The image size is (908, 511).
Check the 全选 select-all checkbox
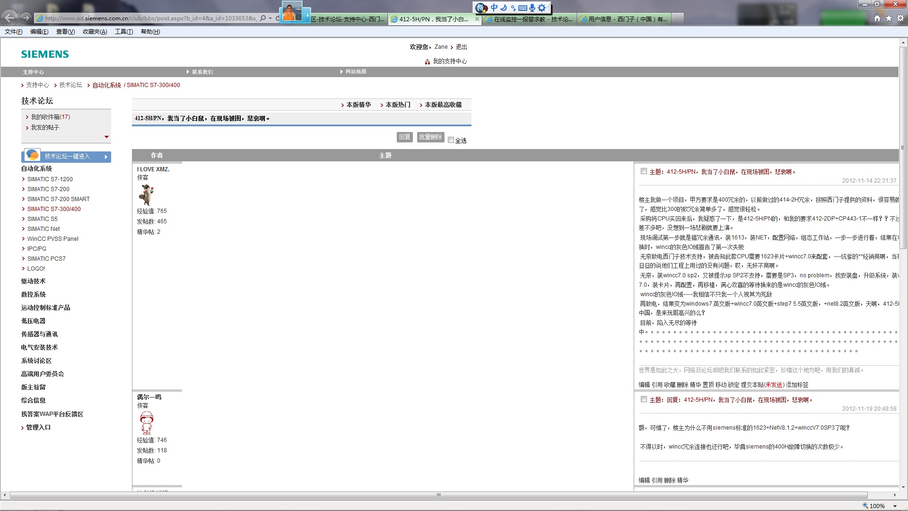coord(451,140)
